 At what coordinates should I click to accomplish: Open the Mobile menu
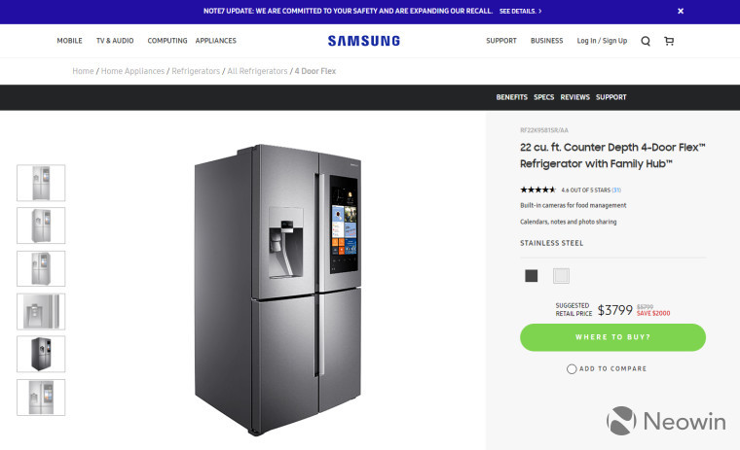(x=69, y=41)
